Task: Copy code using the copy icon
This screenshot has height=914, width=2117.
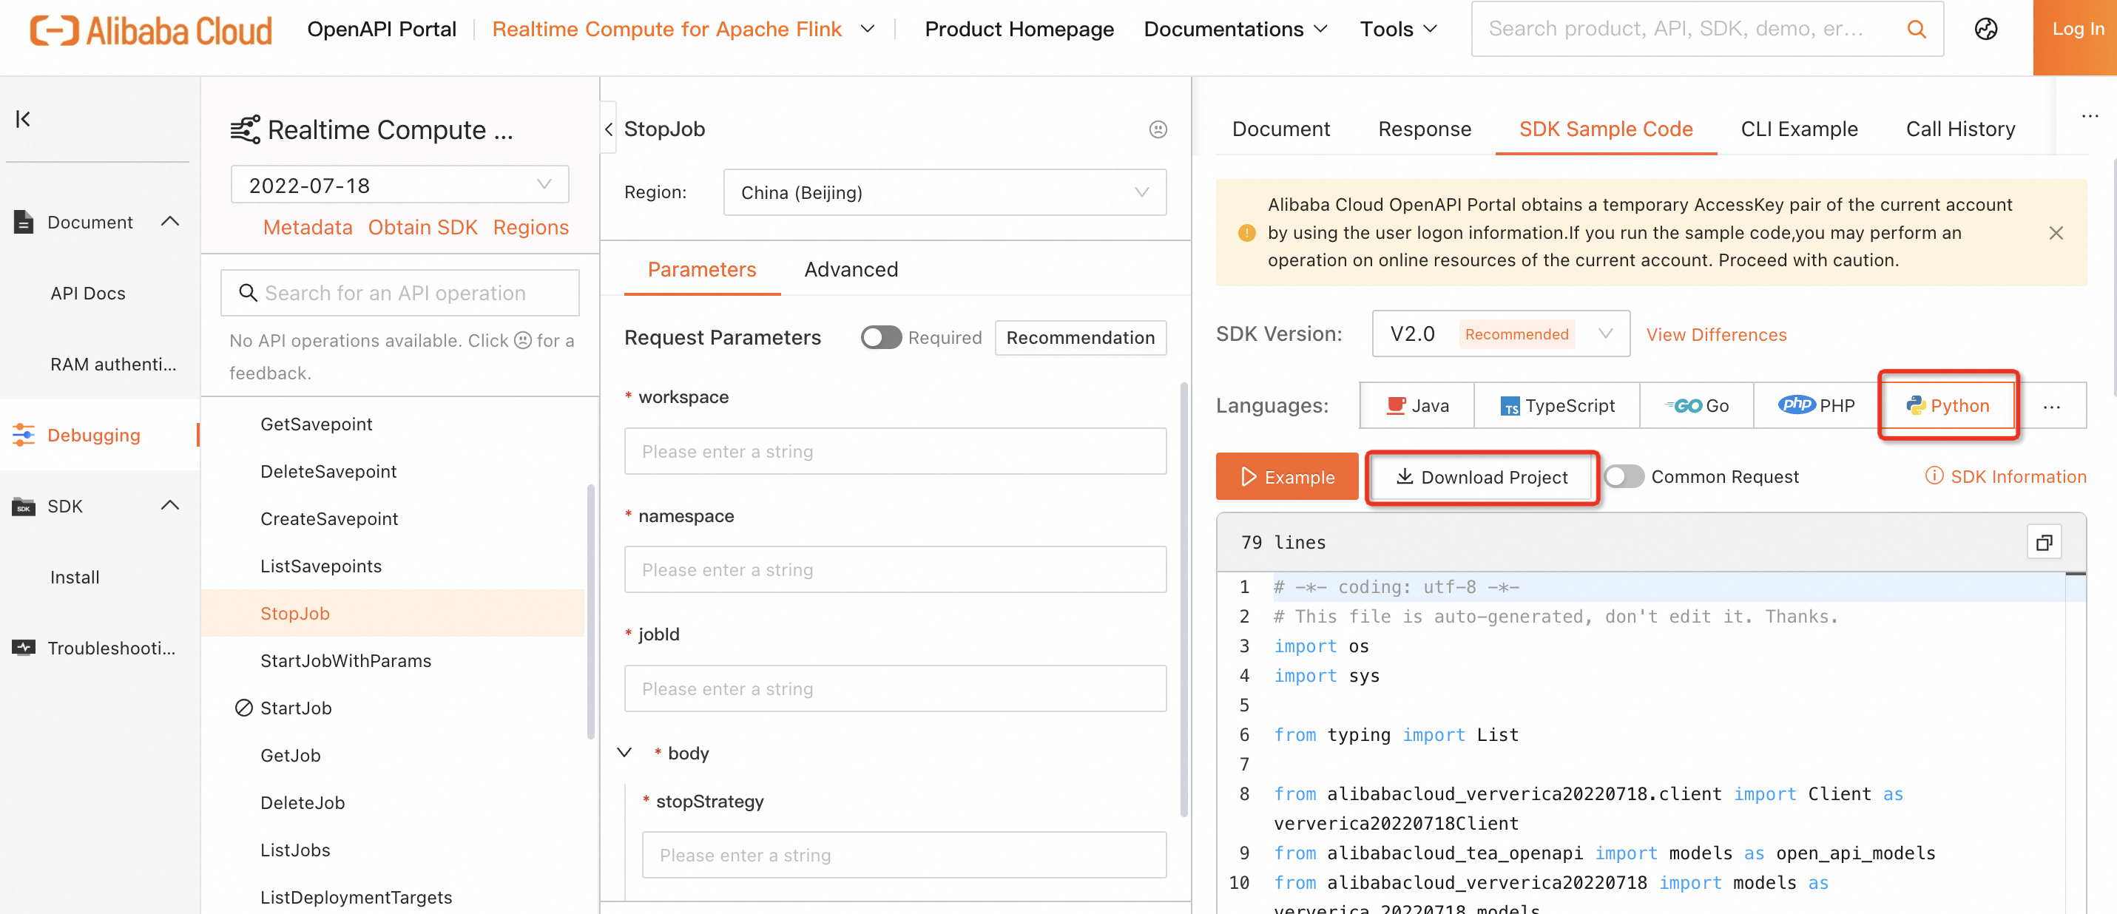Action: (x=2044, y=541)
